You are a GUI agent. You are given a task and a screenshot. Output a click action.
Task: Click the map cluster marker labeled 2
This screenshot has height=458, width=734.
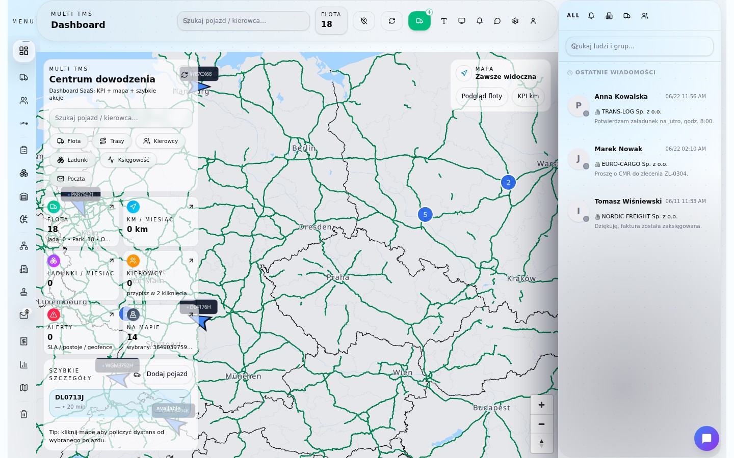(508, 182)
